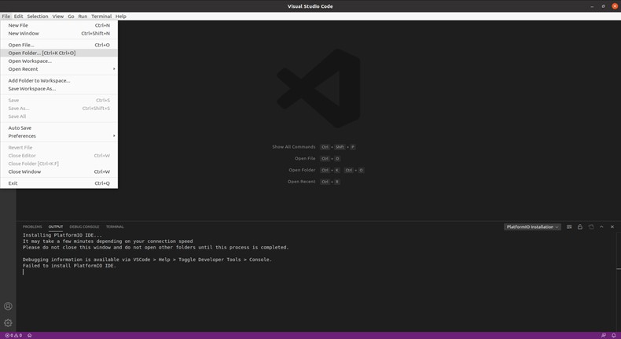Open the Terminal menu
This screenshot has height=339, width=621.
click(x=101, y=17)
